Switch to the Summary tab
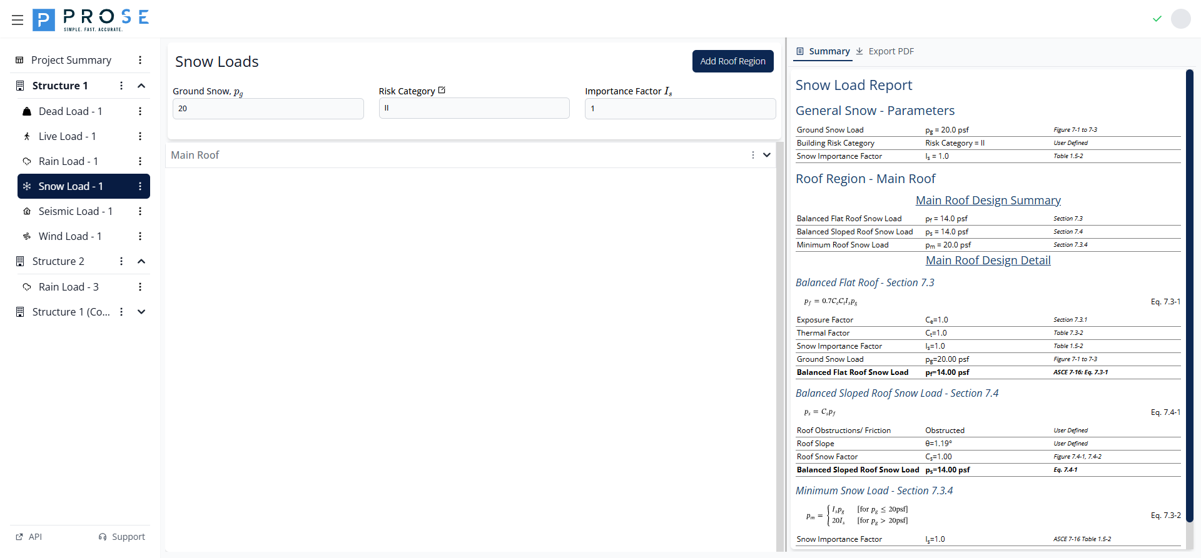The width and height of the screenshot is (1201, 558). (823, 51)
